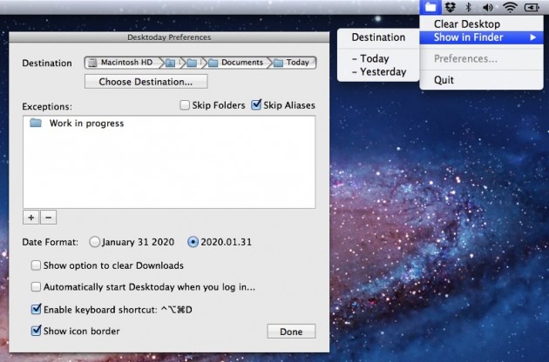The height and width of the screenshot is (362, 549).
Task: Add an exception with the plus button
Action: (x=31, y=218)
